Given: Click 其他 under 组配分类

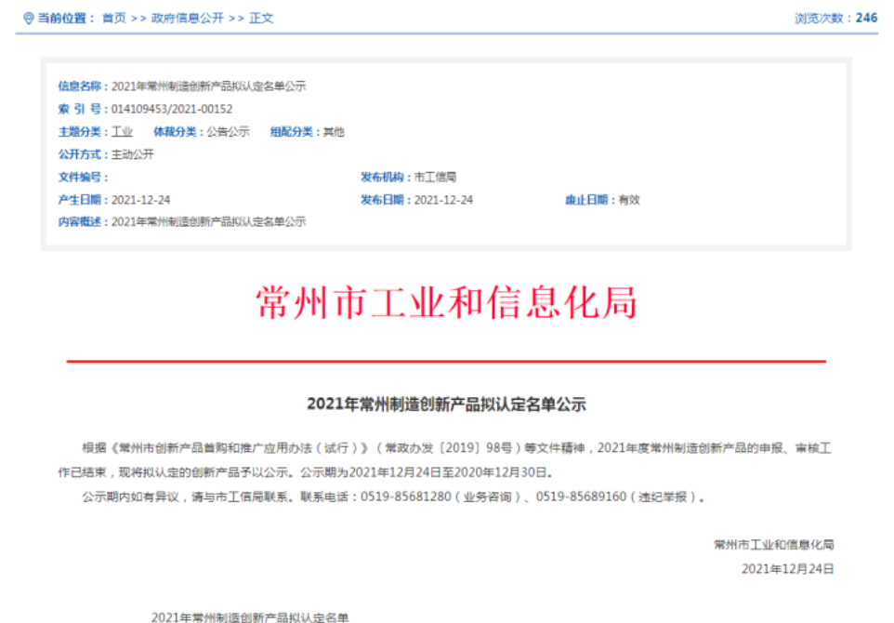Looking at the screenshot, I should [x=334, y=132].
